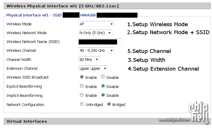This screenshot has width=212, height=128.
Task: Enable Explicit Beamforming
Action: click(x=82, y=86)
